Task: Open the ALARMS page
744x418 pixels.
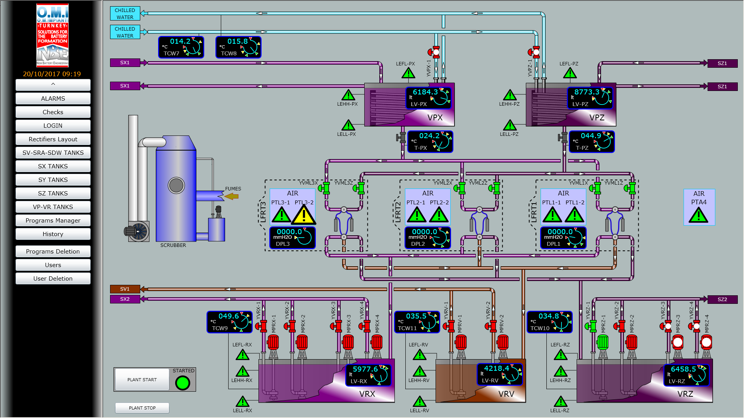Action: coord(53,99)
